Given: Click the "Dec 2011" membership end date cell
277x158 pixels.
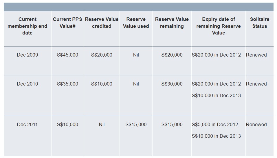Looking at the screenshot, I should tap(27, 124).
